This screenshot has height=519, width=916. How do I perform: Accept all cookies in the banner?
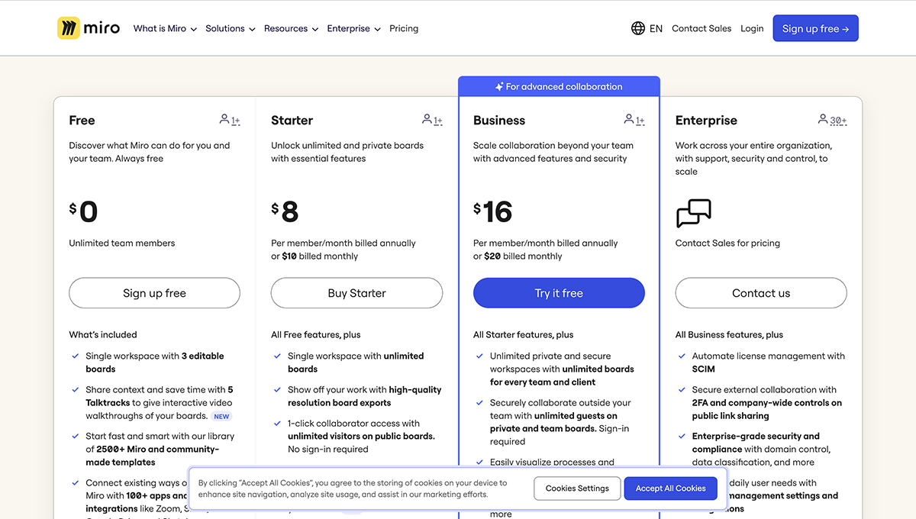670,488
